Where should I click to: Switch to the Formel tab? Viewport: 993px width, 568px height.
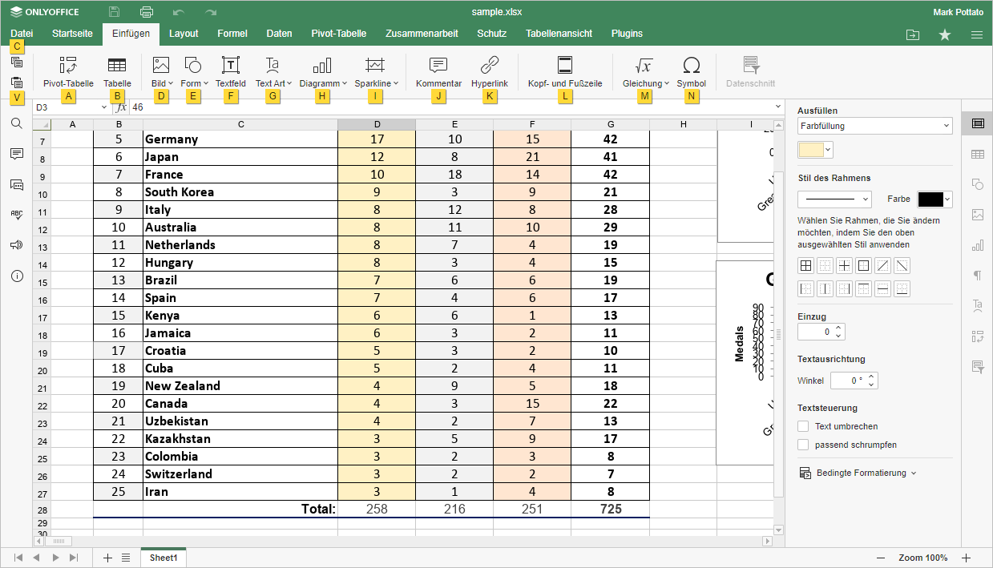(x=232, y=34)
